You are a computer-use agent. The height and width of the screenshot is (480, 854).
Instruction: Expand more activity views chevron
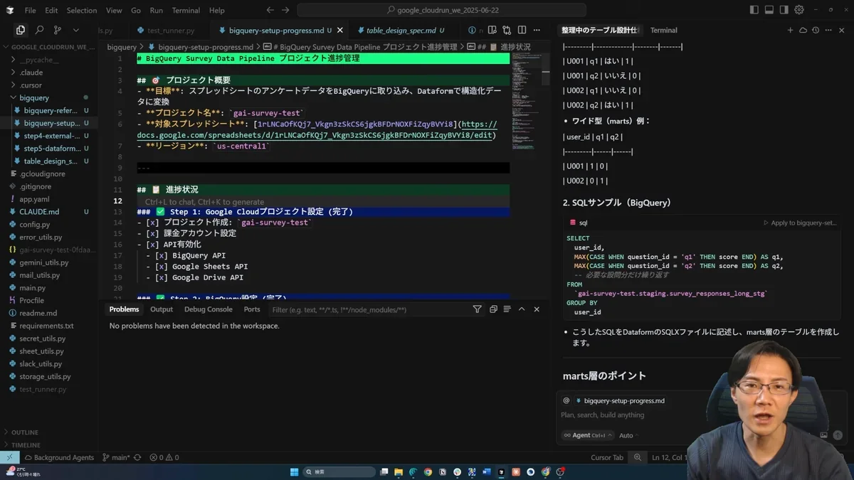pos(76,31)
